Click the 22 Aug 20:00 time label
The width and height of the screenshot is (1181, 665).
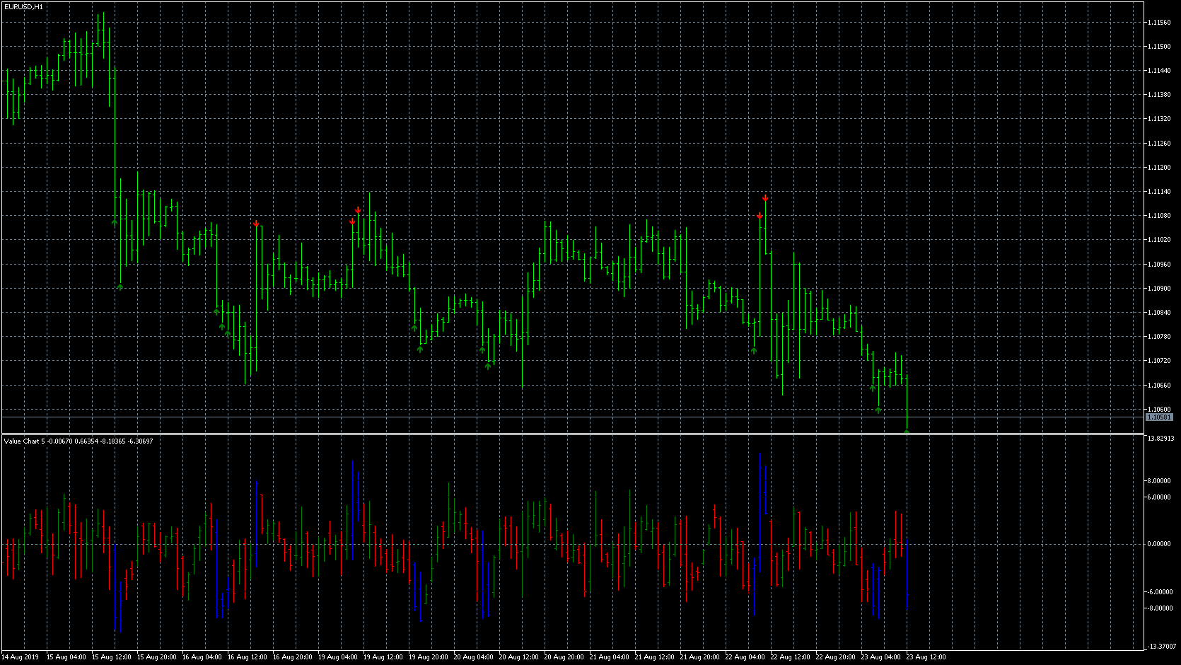836,657
